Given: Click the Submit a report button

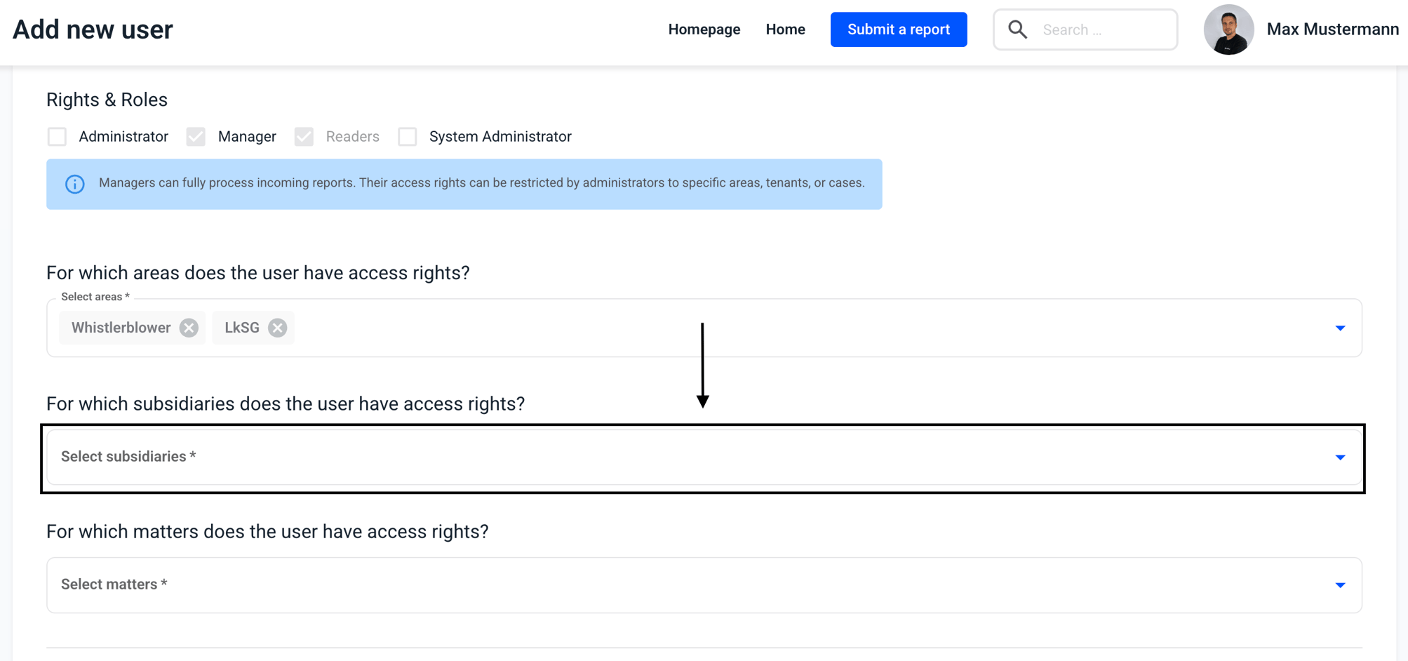Looking at the screenshot, I should tap(899, 29).
